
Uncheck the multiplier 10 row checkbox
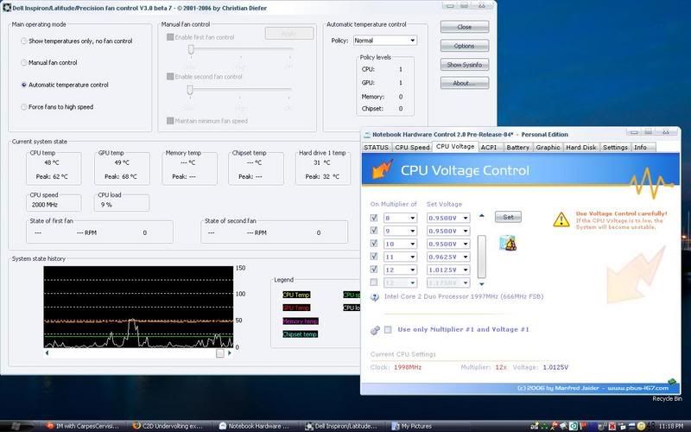point(374,244)
